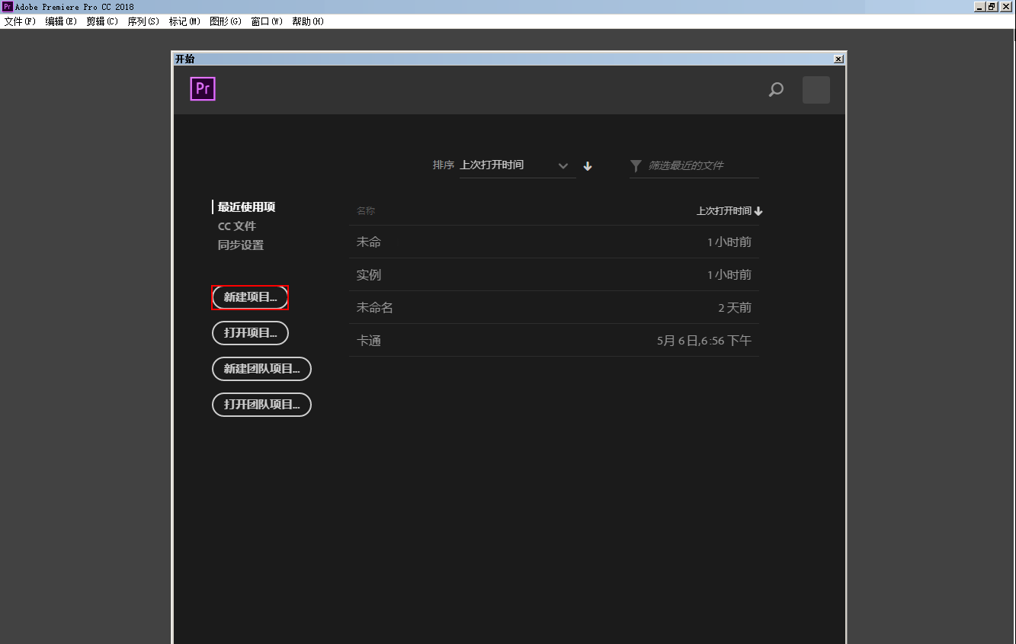Restore down the Premiere Pro main window
The image size is (1016, 644).
(x=992, y=7)
